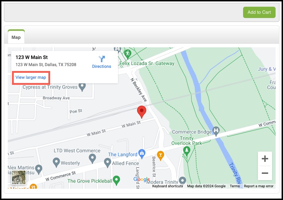Click the orange cocktail bar icon
This screenshot has width=283, height=200.
[x=160, y=156]
